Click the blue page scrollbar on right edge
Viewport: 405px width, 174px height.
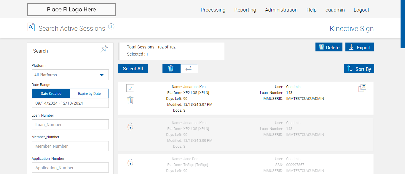click(403, 24)
